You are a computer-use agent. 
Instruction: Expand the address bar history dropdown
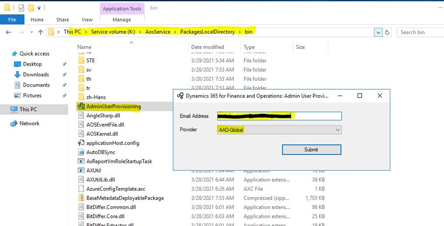point(378,32)
